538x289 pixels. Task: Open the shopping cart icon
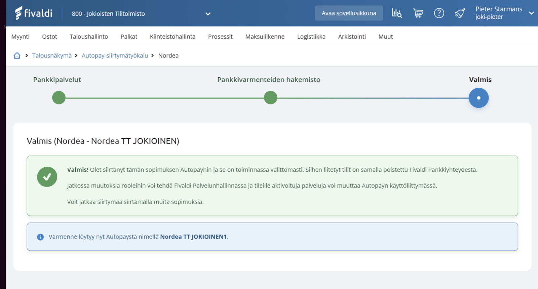point(418,13)
